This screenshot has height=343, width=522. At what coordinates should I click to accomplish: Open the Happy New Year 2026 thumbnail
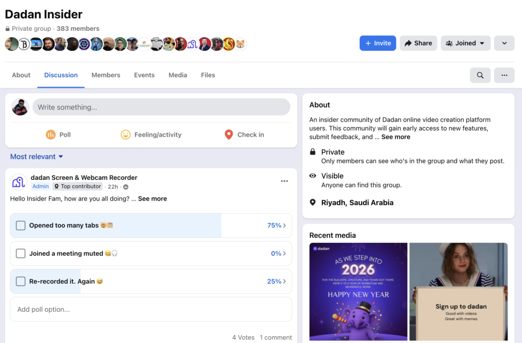click(358, 291)
